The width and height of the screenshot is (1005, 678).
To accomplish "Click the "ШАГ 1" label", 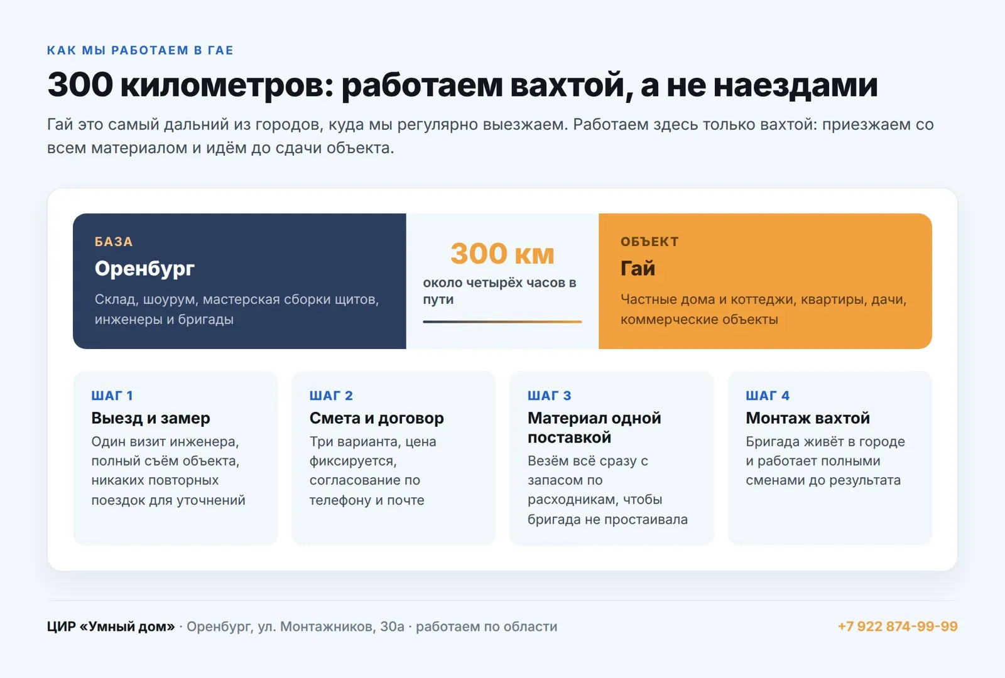I will point(112,395).
